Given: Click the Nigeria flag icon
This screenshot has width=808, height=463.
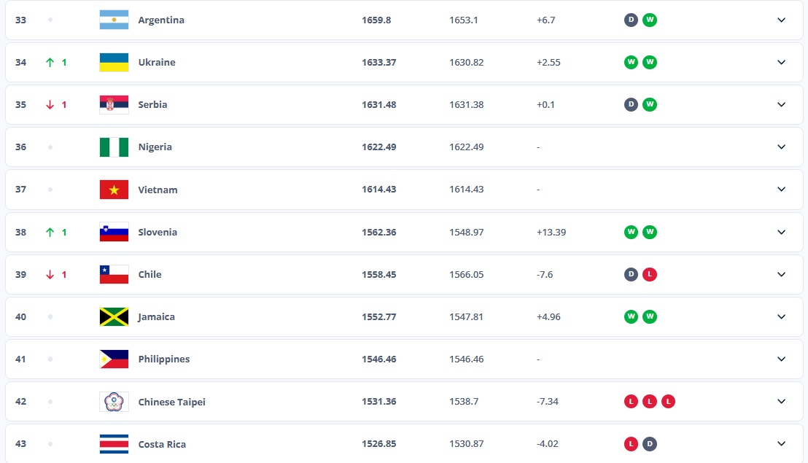Looking at the screenshot, I should (x=114, y=147).
